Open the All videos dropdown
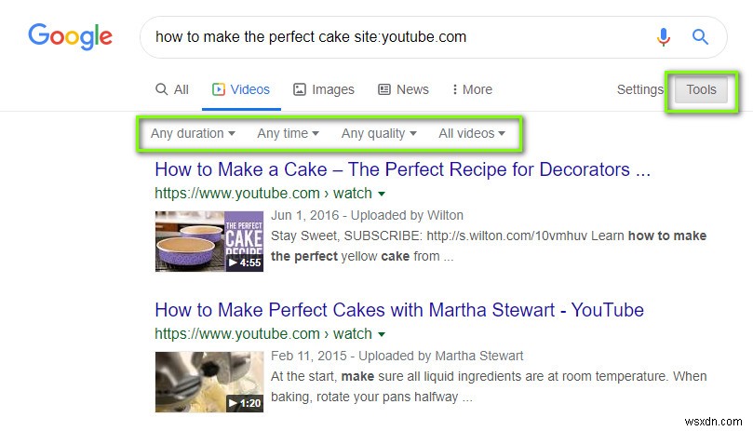Screen dimensions: 753x431 coord(472,133)
